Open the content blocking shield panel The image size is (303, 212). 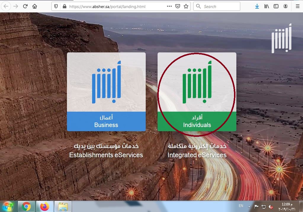[x=56, y=6]
